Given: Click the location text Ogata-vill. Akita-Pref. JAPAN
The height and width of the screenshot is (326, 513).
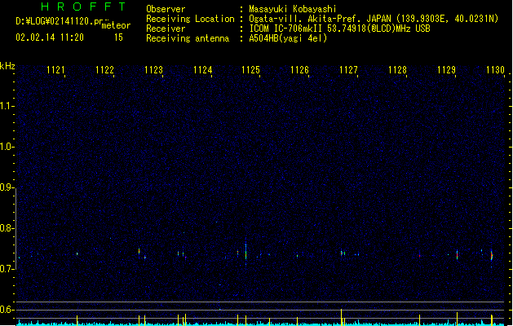Looking at the screenshot, I should [x=320, y=19].
